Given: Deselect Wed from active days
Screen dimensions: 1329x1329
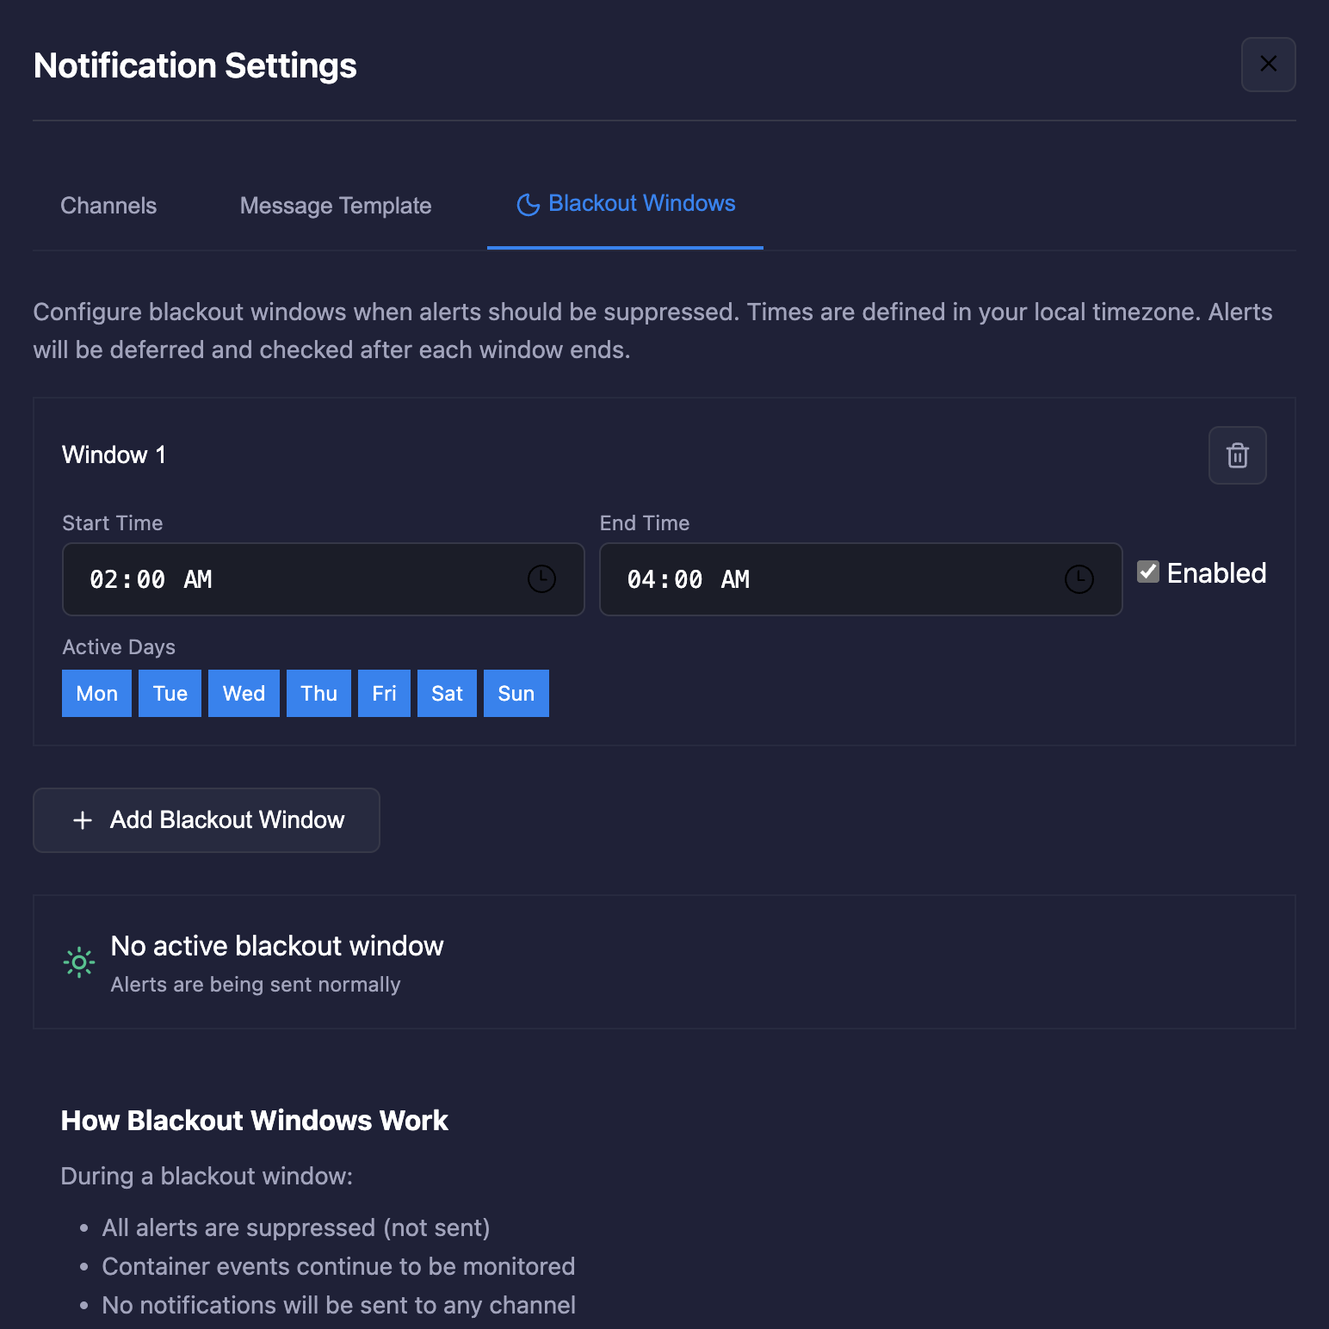Looking at the screenshot, I should click(244, 694).
